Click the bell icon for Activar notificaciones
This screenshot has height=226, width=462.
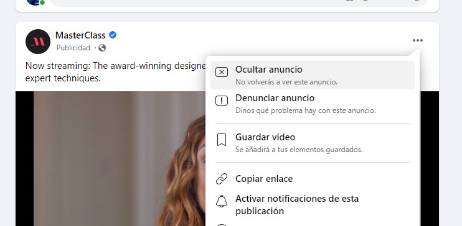pyautogui.click(x=222, y=201)
